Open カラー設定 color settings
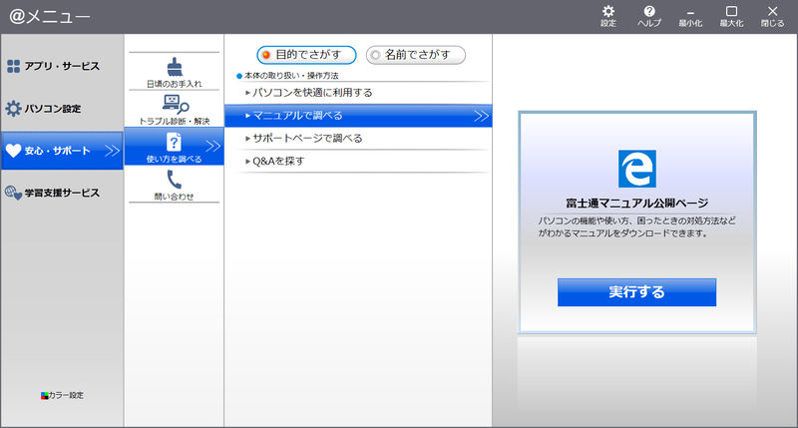The height and width of the screenshot is (428, 798). click(62, 395)
